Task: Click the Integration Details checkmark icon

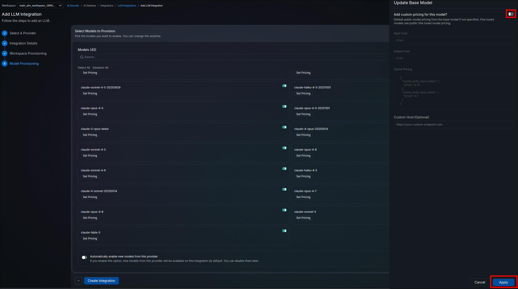Action: (5, 43)
